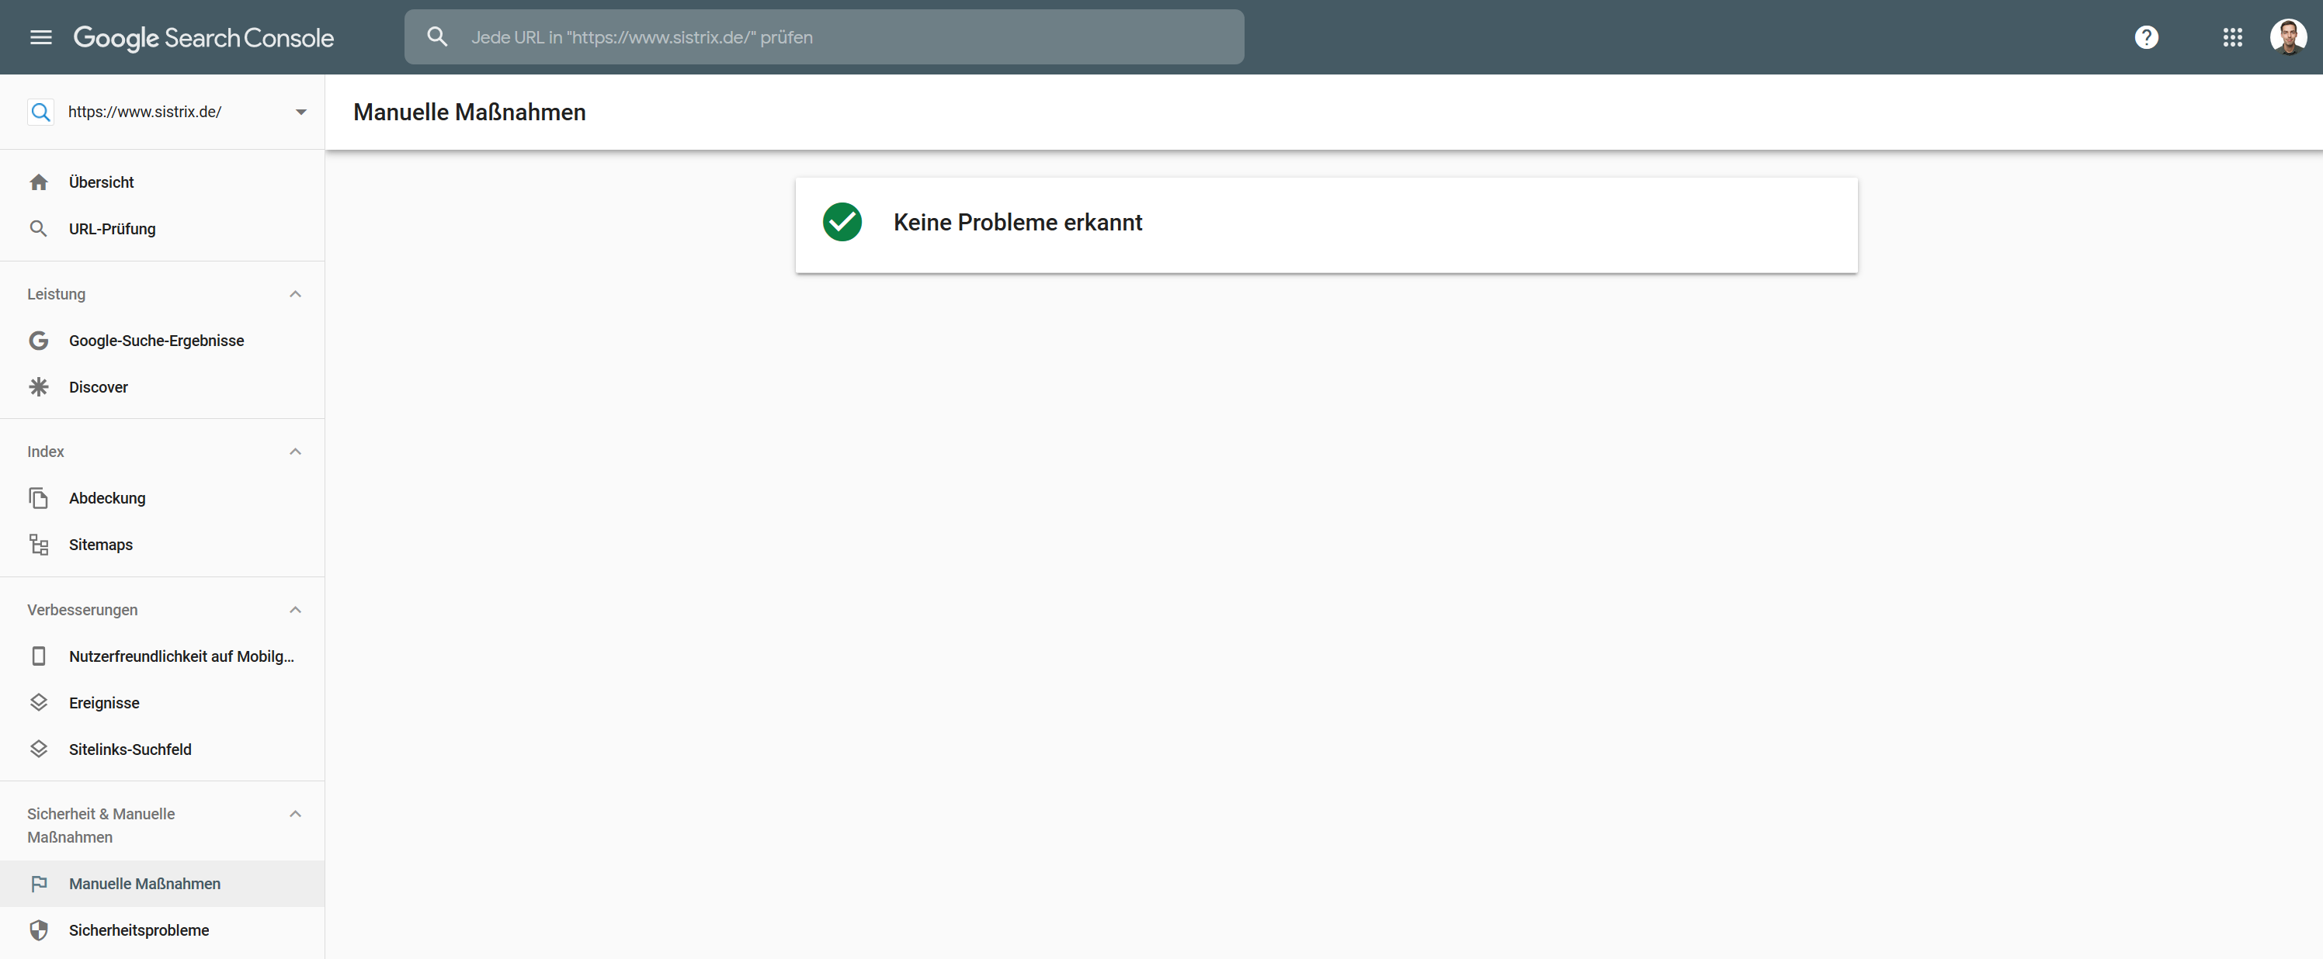
Task: Collapse Sicherheit & Manuelle Maßnahmen section
Action: (x=295, y=814)
